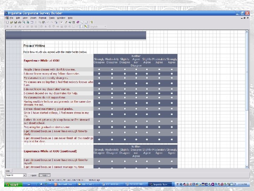Image resolution: width=254 pixels, height=191 pixels.
Task: Select Strongly Agree for 'I do not know many of my fellow classmates'
Action: click(172, 74)
